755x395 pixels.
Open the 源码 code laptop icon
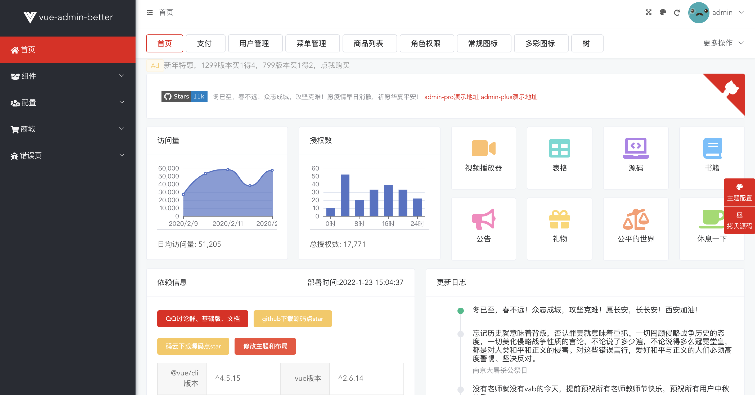[x=635, y=148]
